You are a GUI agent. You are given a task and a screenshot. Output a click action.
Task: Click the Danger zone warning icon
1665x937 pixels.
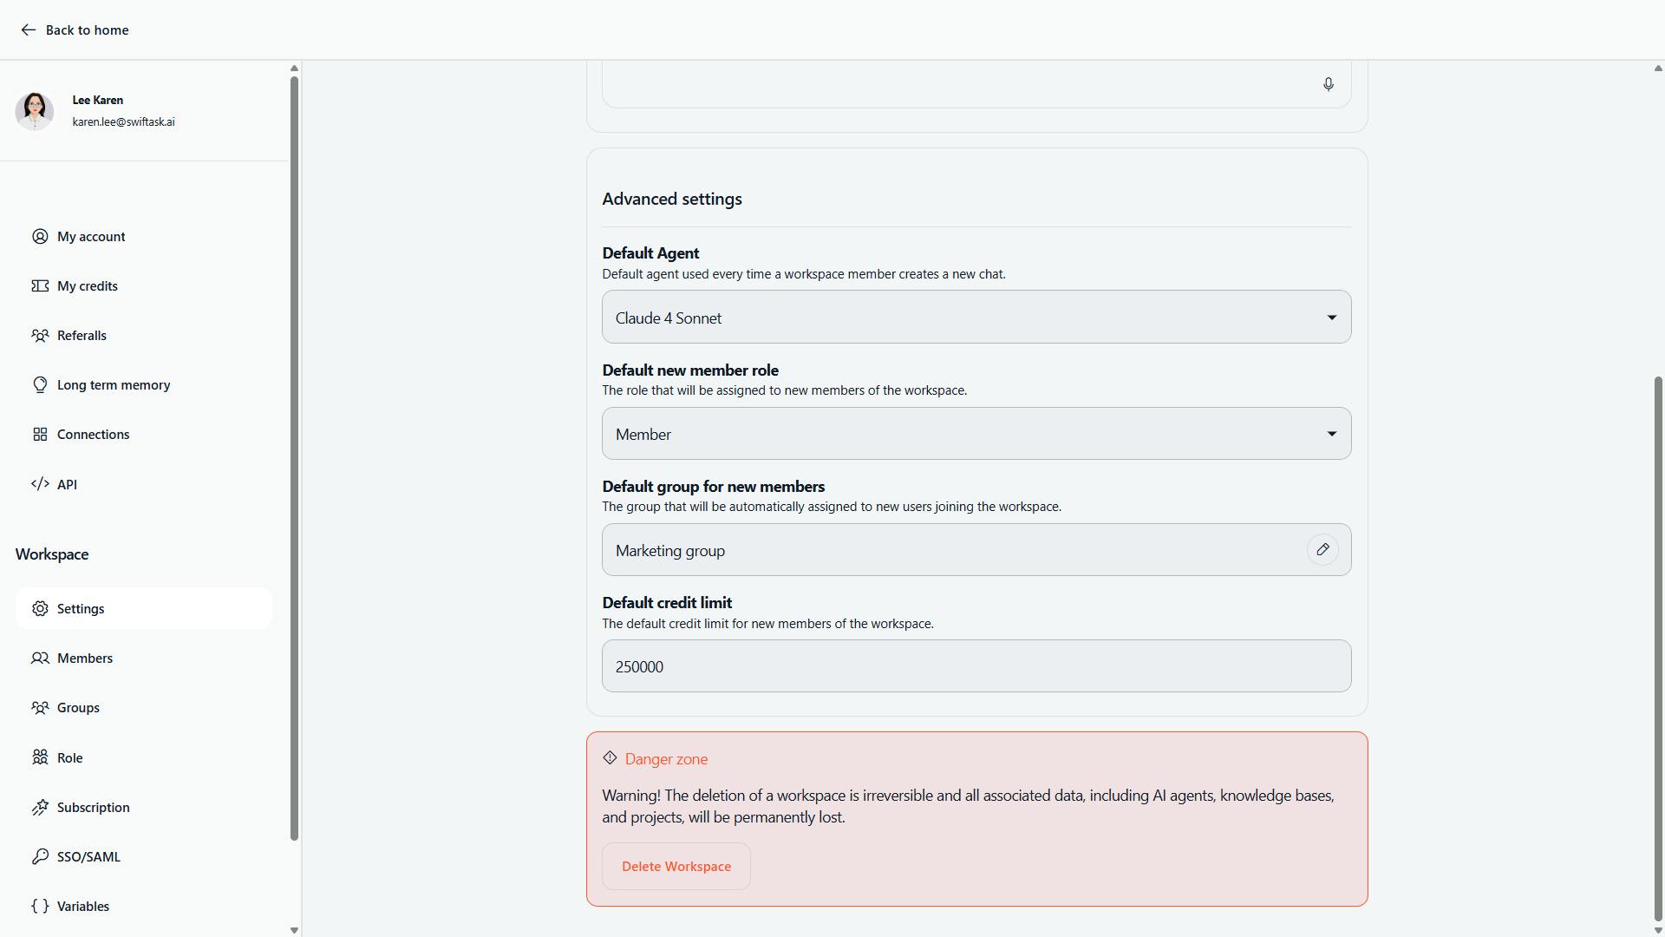pos(610,758)
